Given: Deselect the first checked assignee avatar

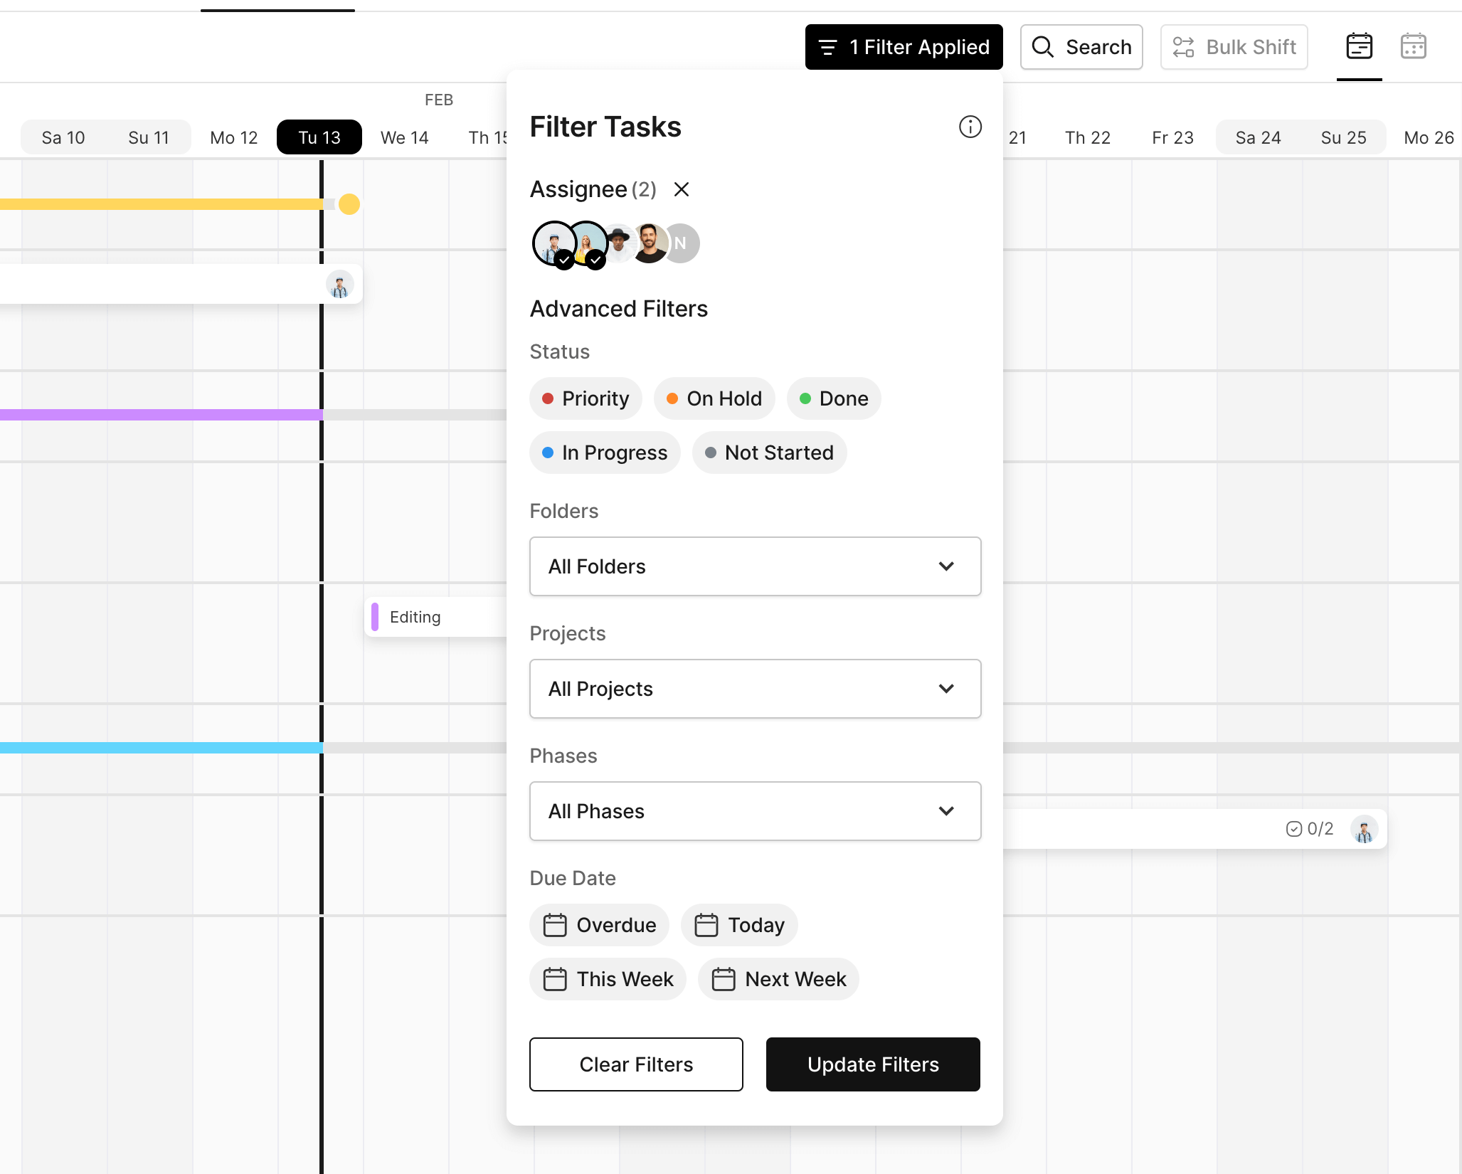Looking at the screenshot, I should [x=553, y=243].
